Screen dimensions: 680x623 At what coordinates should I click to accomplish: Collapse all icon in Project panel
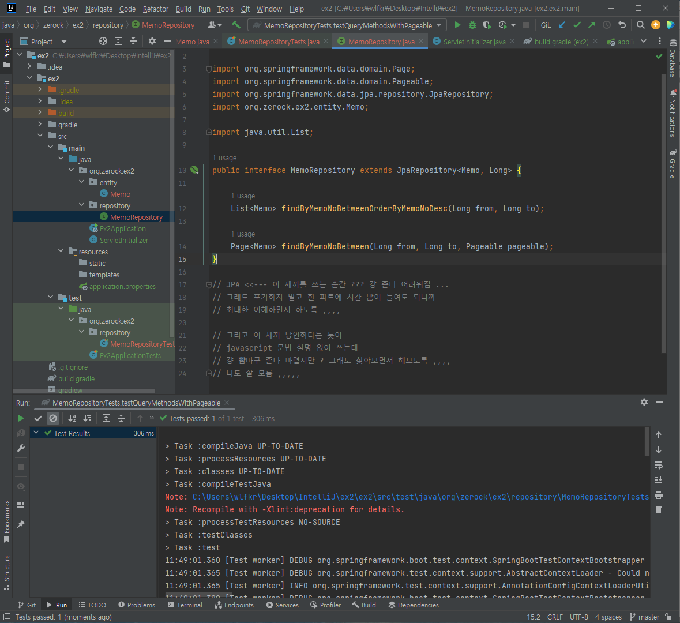coord(133,41)
